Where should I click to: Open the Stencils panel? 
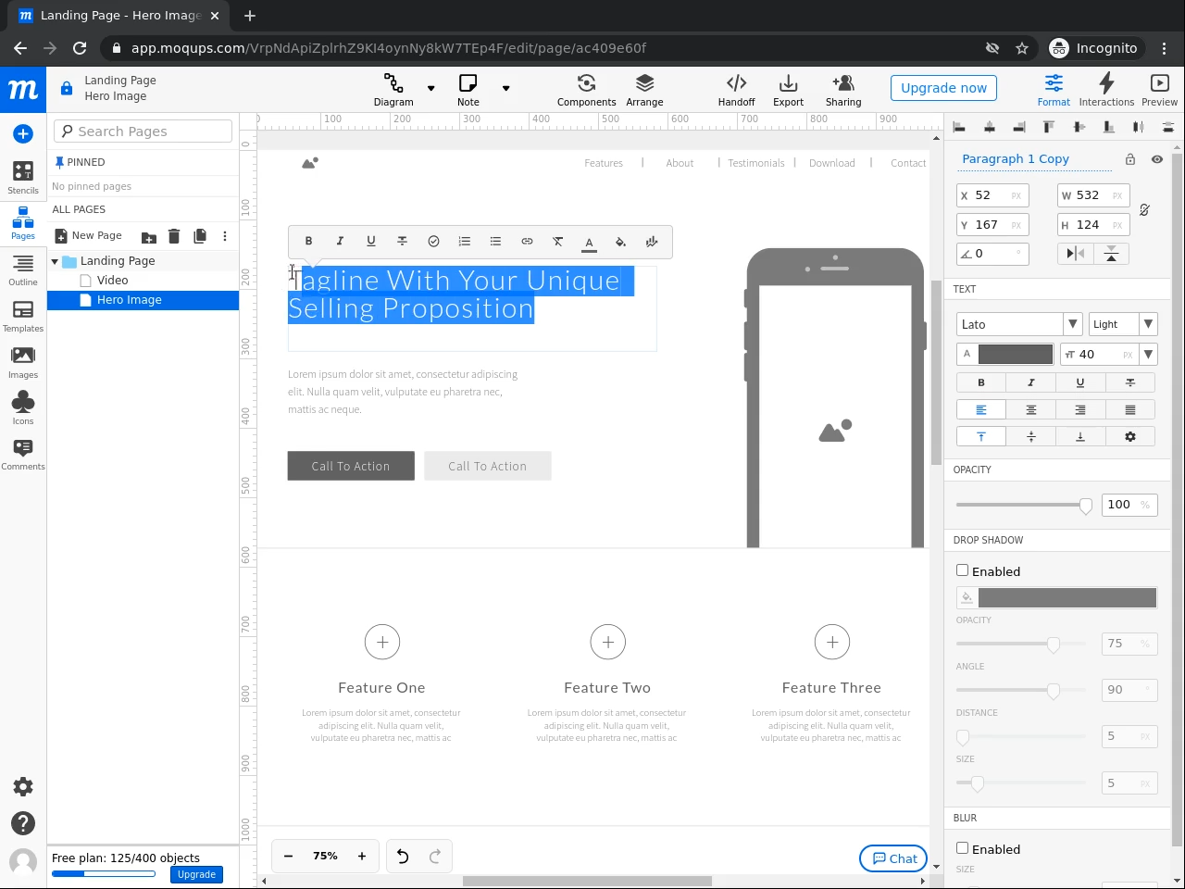pyautogui.click(x=23, y=177)
